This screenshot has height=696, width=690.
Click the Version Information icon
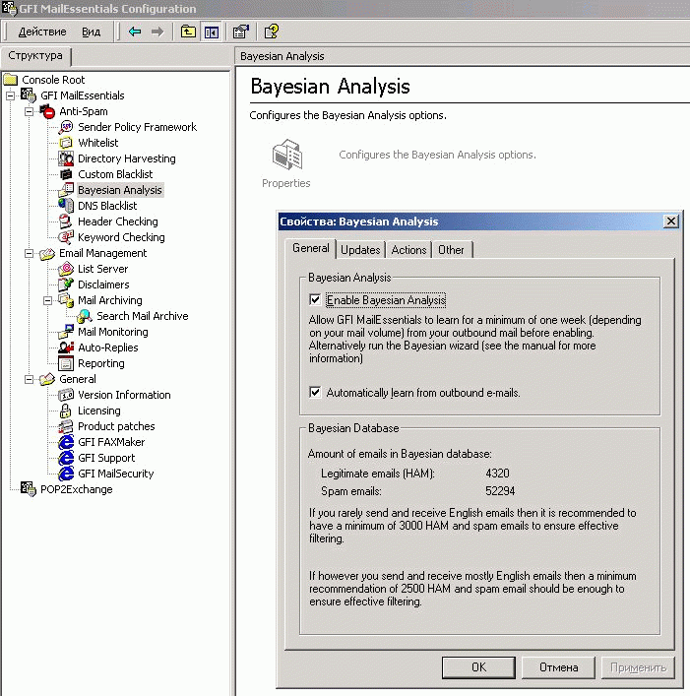tap(66, 395)
